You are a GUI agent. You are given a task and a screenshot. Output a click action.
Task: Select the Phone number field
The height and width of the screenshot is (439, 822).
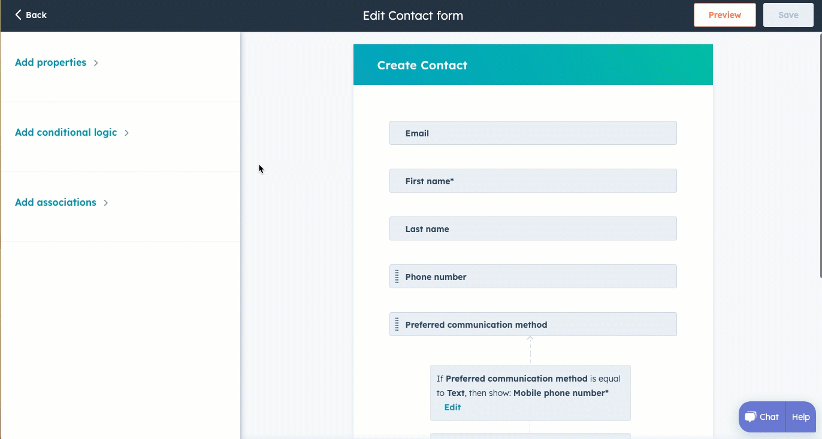click(x=533, y=276)
